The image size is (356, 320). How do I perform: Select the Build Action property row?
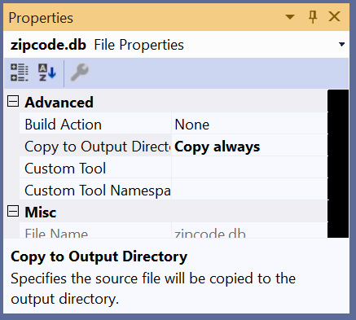(174, 125)
